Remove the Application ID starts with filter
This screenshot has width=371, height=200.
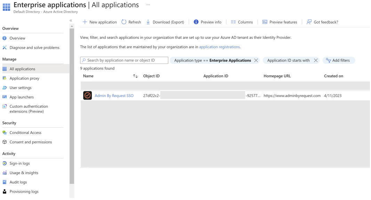(316, 60)
